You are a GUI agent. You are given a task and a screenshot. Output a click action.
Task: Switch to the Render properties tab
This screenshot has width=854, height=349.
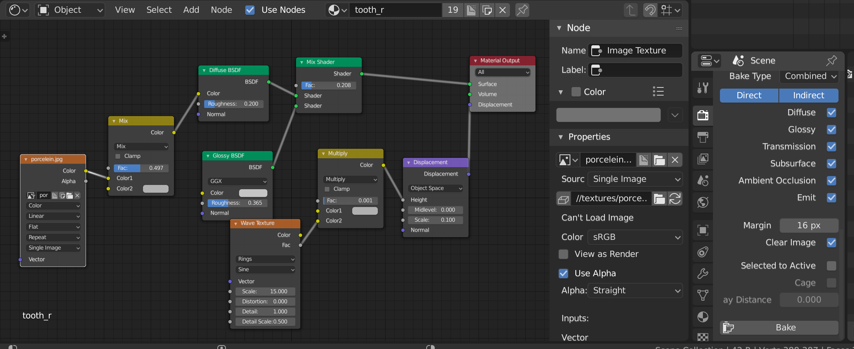pyautogui.click(x=703, y=115)
